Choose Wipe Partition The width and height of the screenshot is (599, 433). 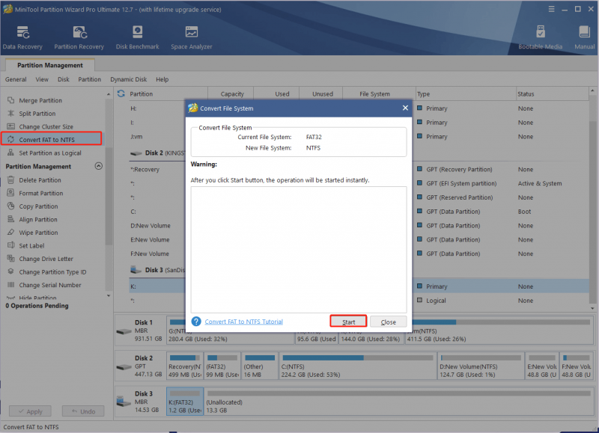point(38,233)
